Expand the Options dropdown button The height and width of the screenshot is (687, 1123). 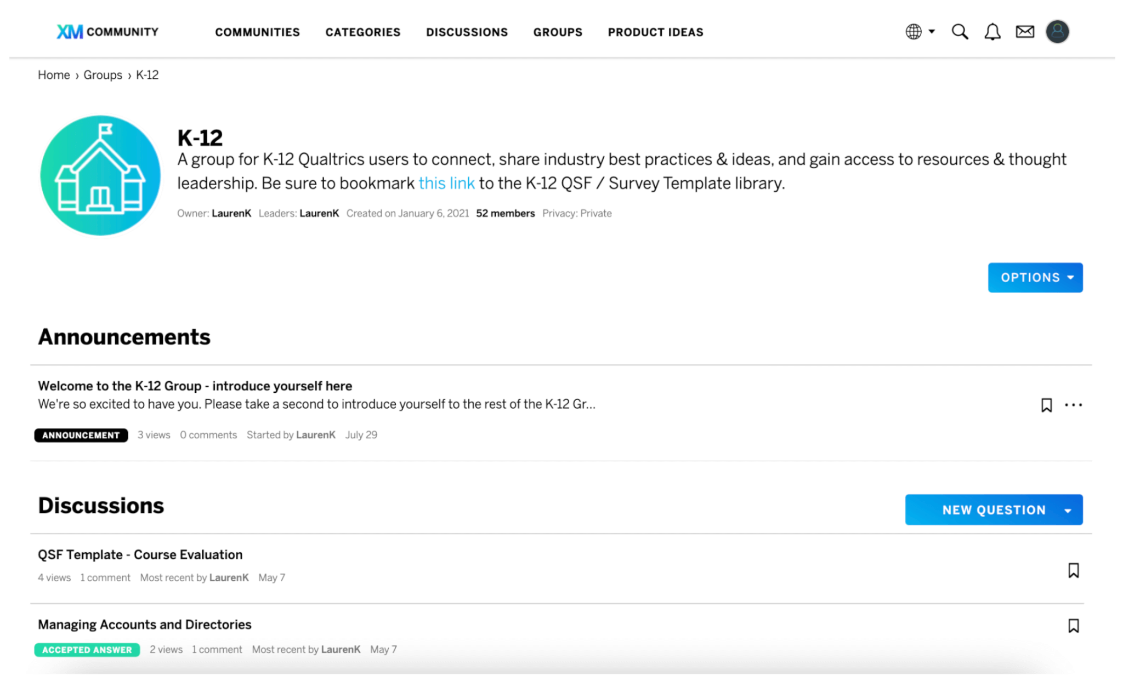coord(1035,277)
